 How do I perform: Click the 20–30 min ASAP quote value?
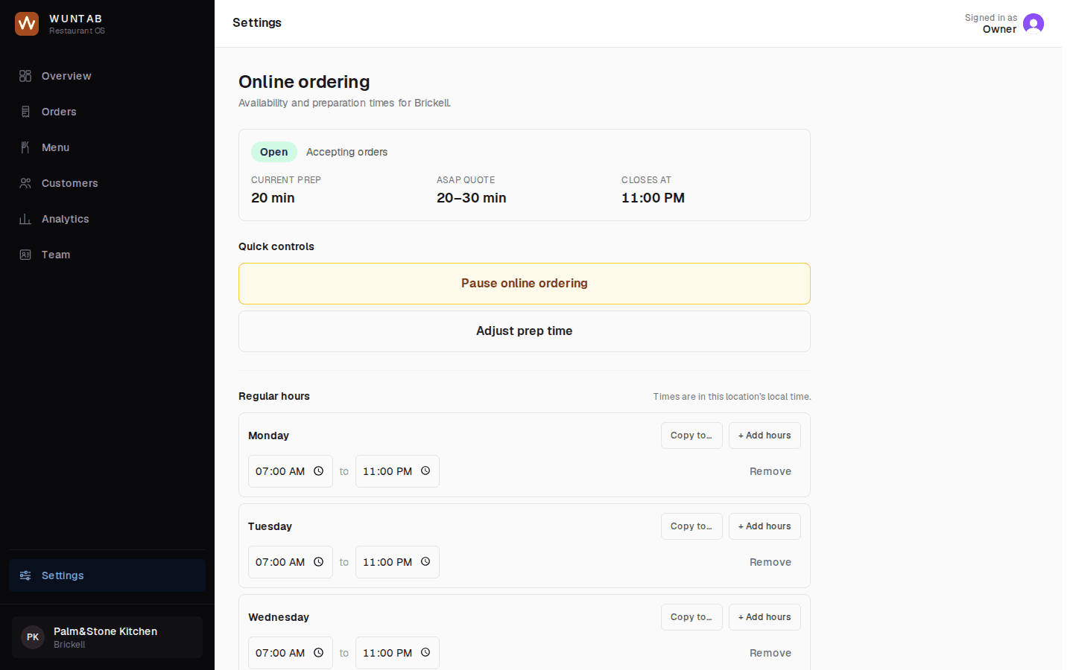click(472, 198)
